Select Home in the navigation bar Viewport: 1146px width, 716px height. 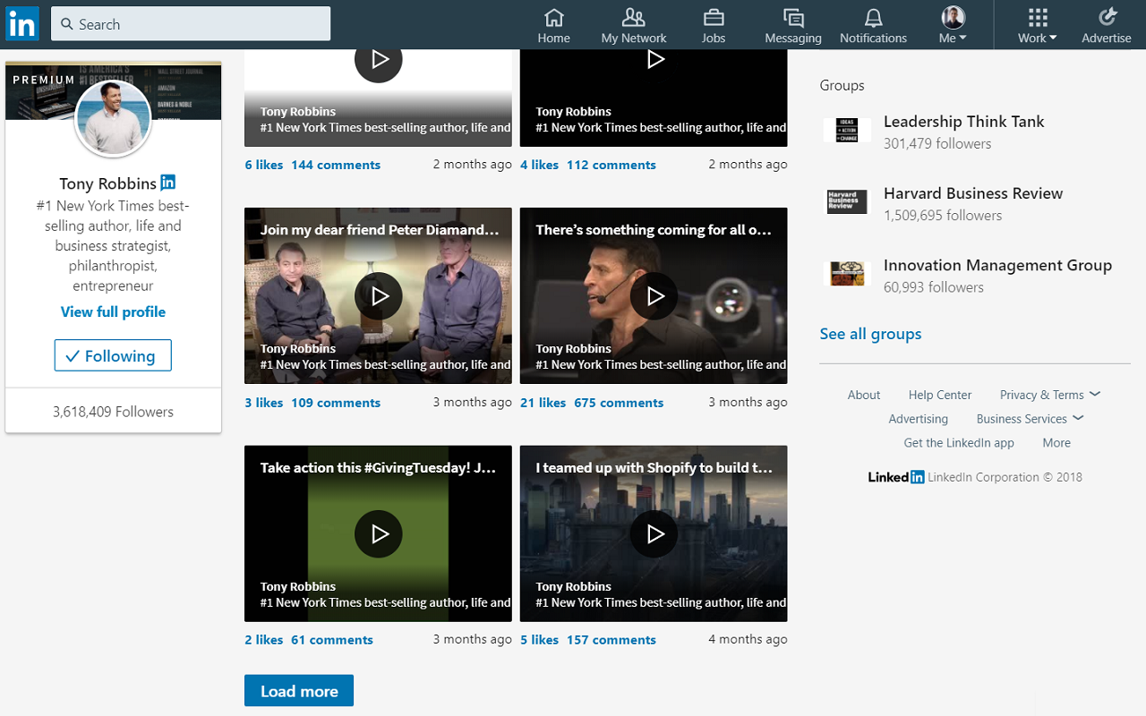553,24
